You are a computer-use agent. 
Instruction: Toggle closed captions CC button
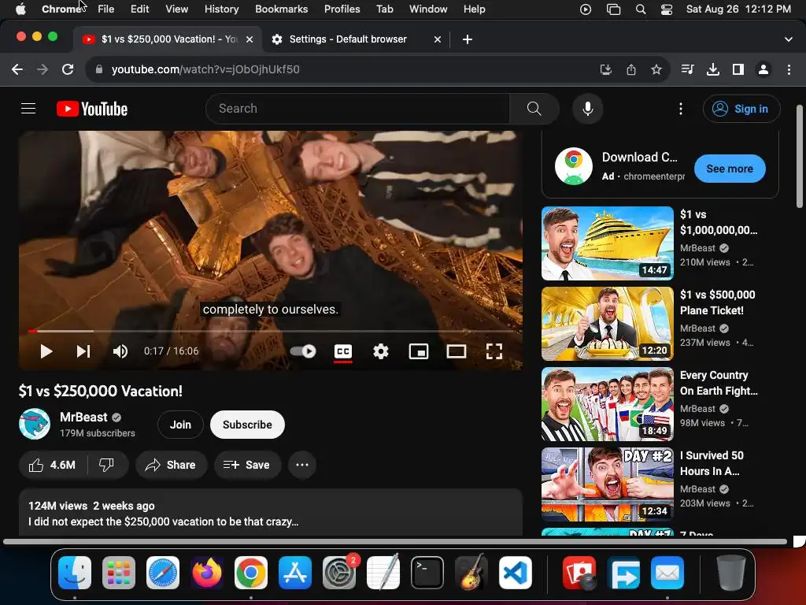[343, 351]
